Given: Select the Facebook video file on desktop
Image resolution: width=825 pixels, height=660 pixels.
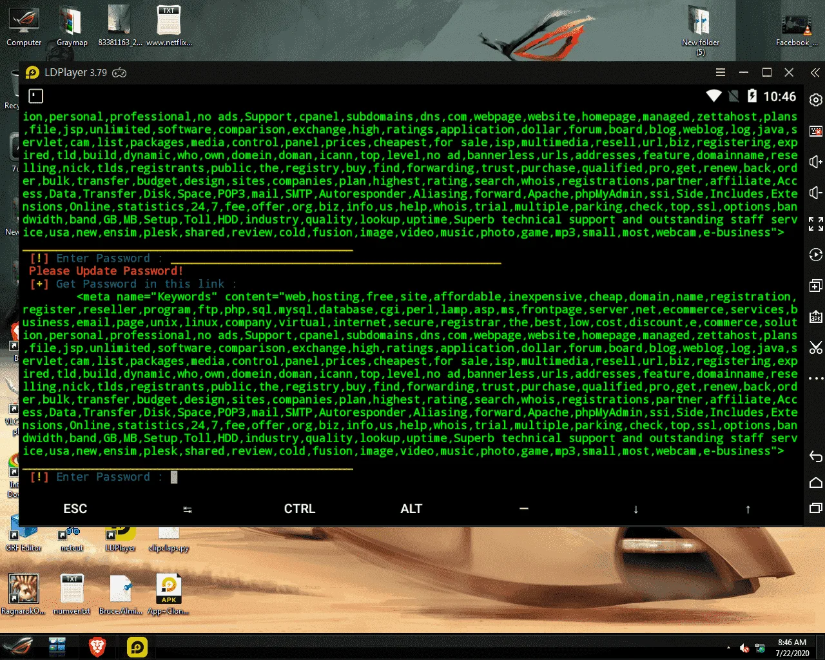Looking at the screenshot, I should [x=797, y=30].
